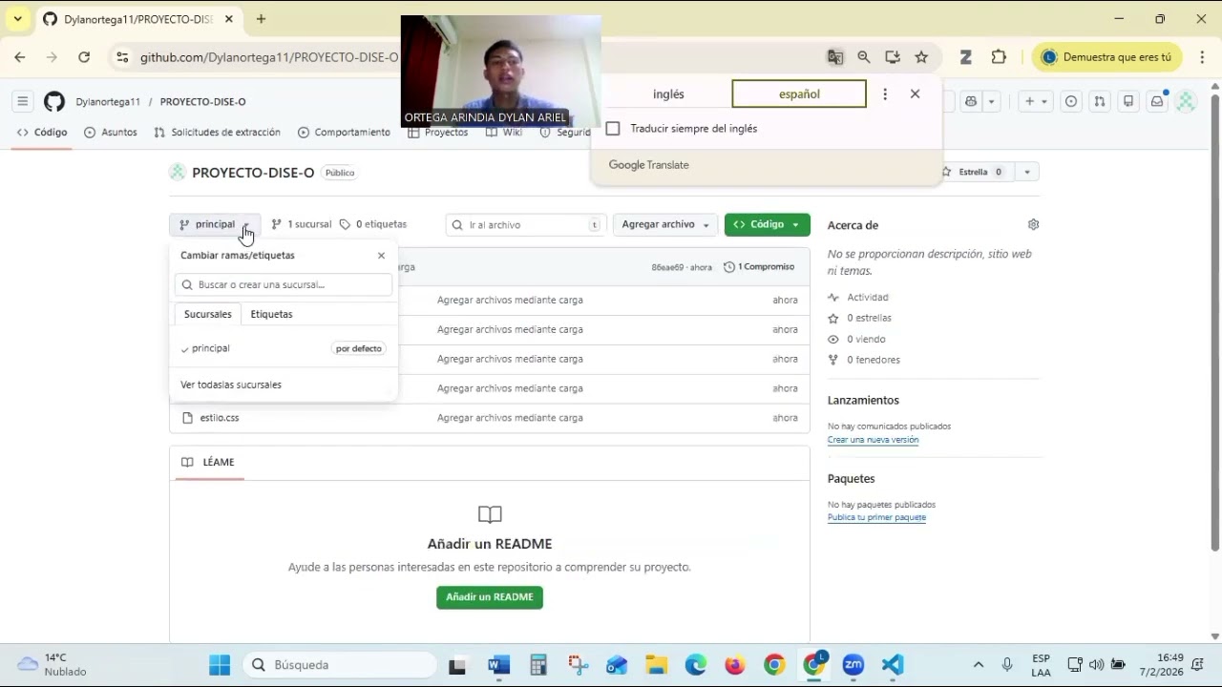
Task: View site information icon in address bar
Action: point(122,57)
